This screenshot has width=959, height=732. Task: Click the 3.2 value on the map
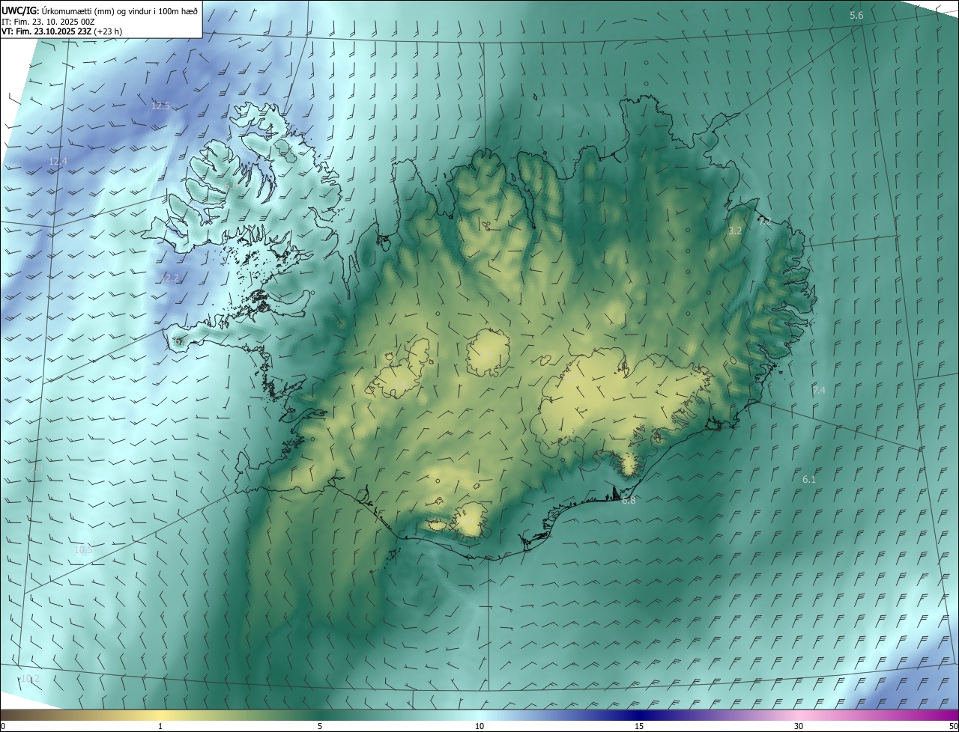(x=735, y=231)
